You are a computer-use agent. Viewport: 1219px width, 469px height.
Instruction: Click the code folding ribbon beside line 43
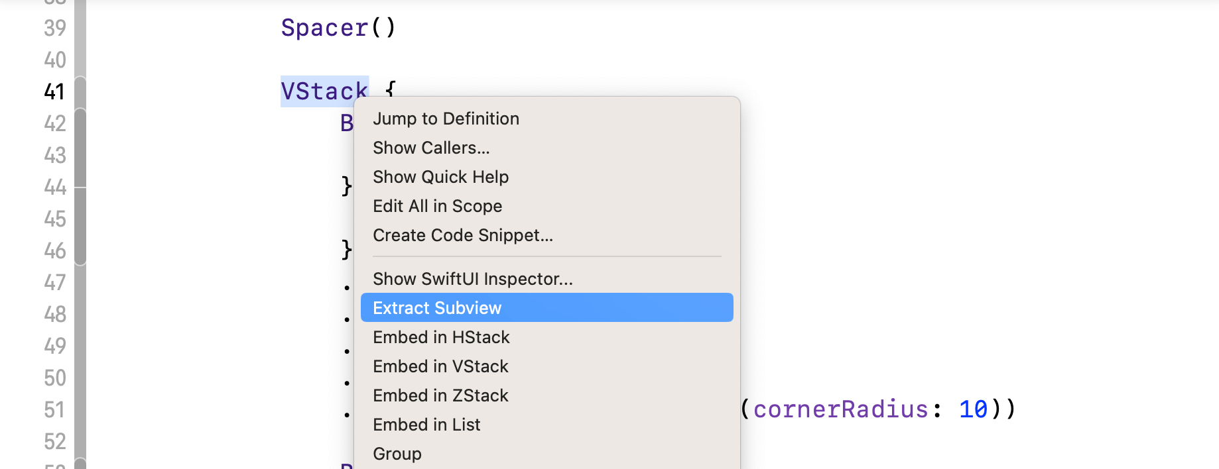point(80,155)
